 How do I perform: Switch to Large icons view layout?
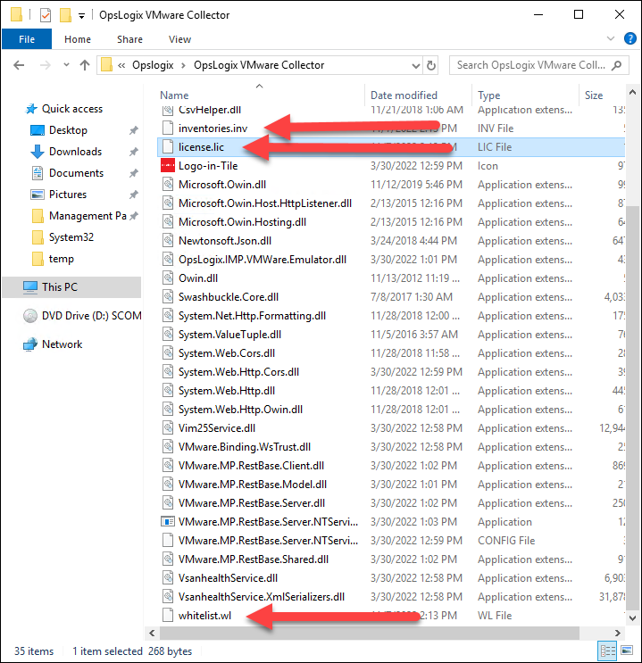coord(627,651)
